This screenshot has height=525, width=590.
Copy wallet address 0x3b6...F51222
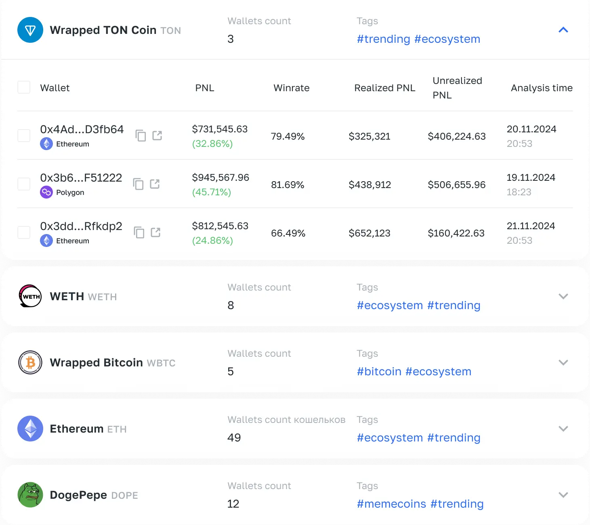[x=139, y=184]
